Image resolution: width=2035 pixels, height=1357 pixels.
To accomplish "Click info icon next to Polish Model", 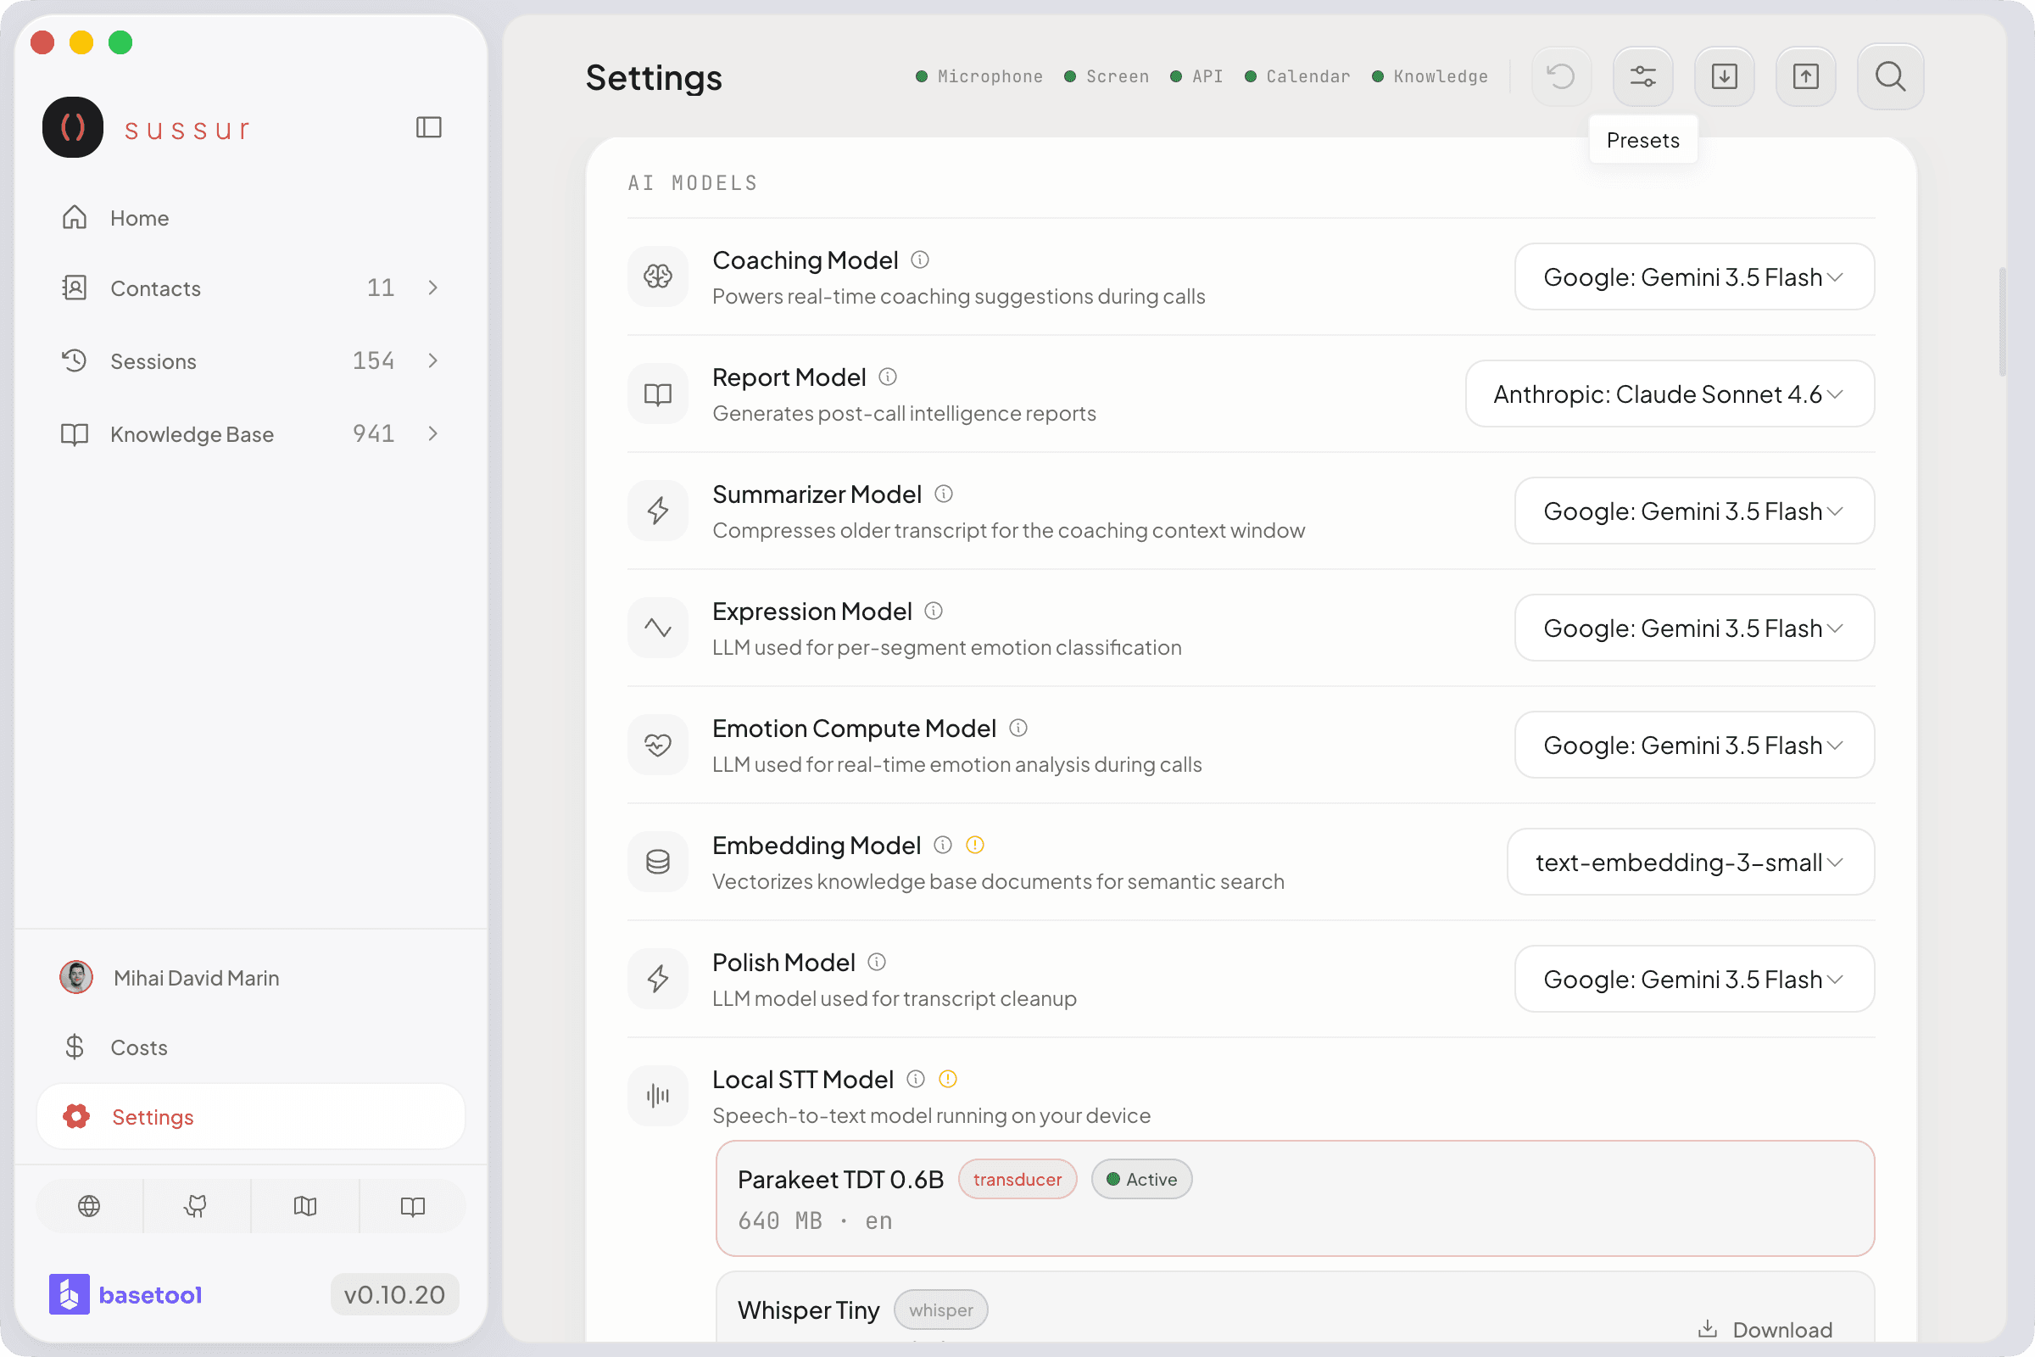I will [x=877, y=962].
